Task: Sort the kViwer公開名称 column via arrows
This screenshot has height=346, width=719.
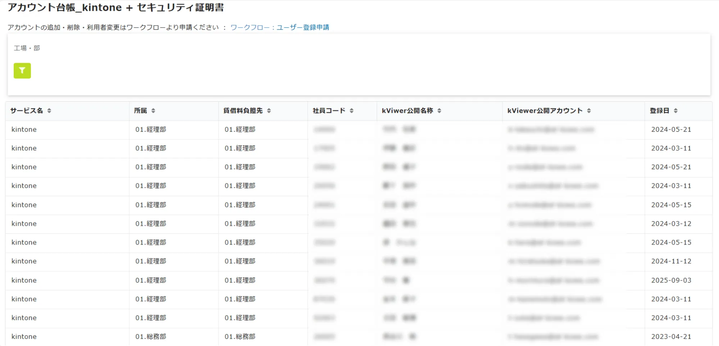Action: pyautogui.click(x=439, y=111)
